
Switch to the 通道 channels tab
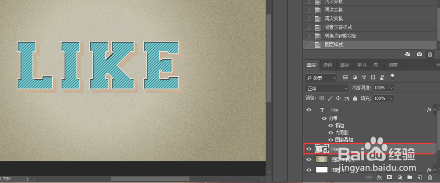pos(328,65)
